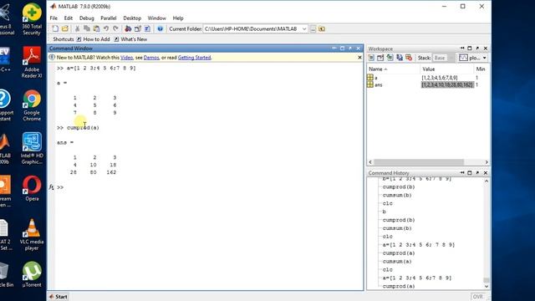The width and height of the screenshot is (535, 301).
Task: Click Delete variable icon in Workspace toolbar
Action: pyautogui.click(x=409, y=58)
